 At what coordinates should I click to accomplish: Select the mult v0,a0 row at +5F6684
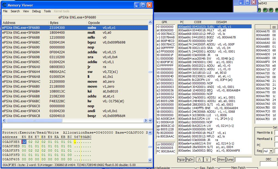tap(75, 33)
